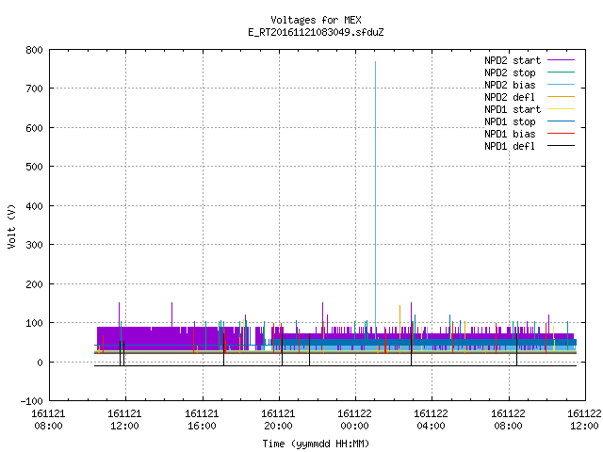Click the NPD2 start legend label
The width and height of the screenshot is (603, 452).
[513, 60]
